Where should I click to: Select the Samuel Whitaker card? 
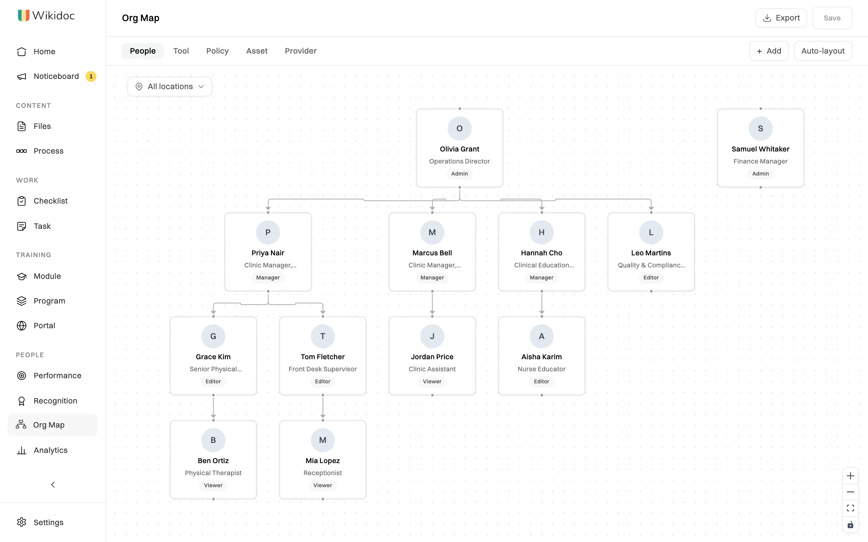pyautogui.click(x=760, y=148)
